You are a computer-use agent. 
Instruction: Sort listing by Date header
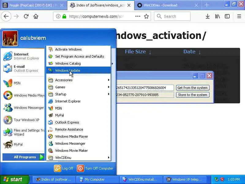(189, 52)
